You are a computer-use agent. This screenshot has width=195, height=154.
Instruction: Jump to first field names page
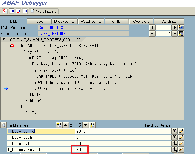click(x=59, y=125)
